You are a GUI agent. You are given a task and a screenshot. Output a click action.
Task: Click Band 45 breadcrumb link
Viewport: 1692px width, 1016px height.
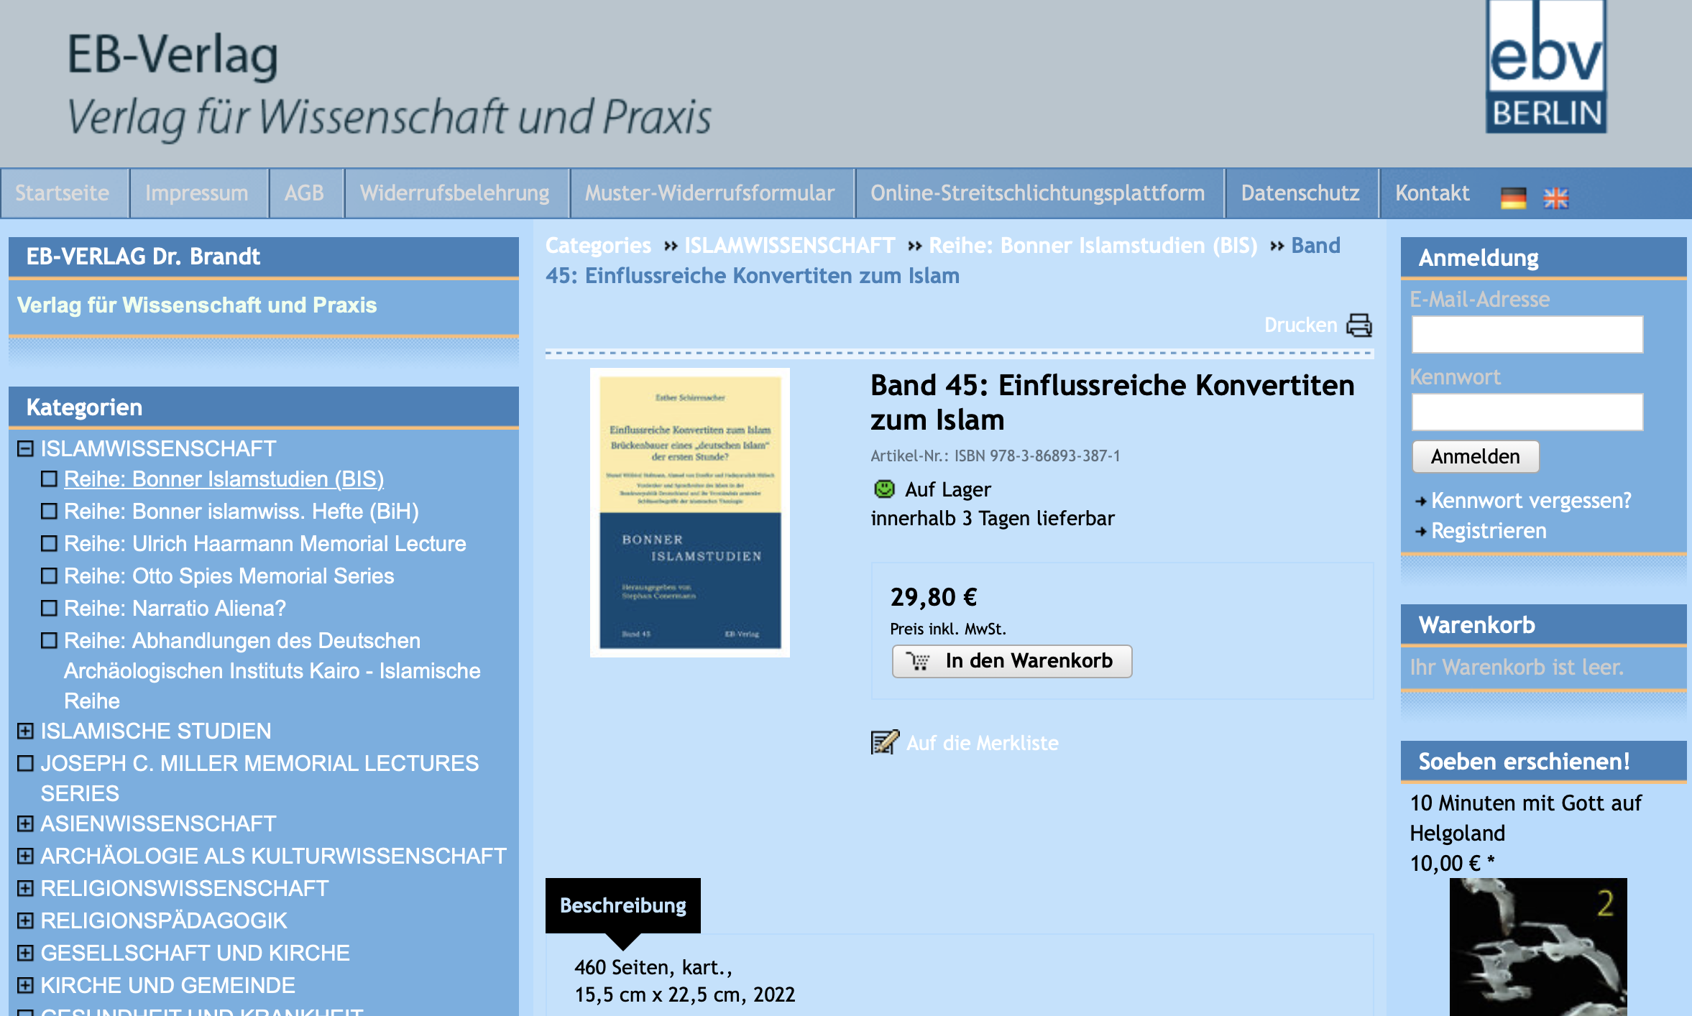pos(943,261)
